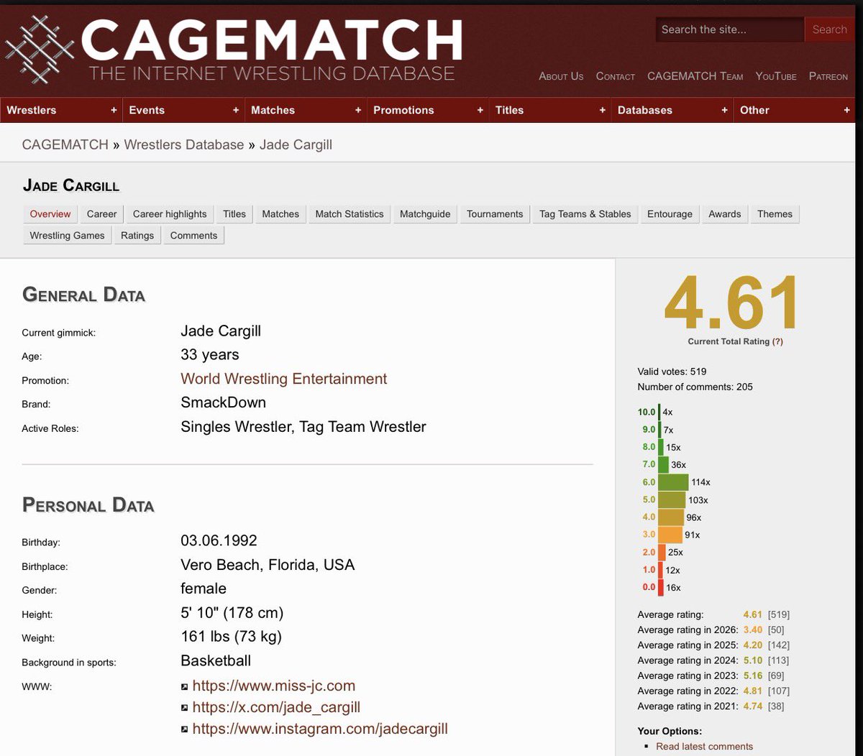Switch to the Career tab
Viewport: 863px width, 756px height.
coord(101,214)
